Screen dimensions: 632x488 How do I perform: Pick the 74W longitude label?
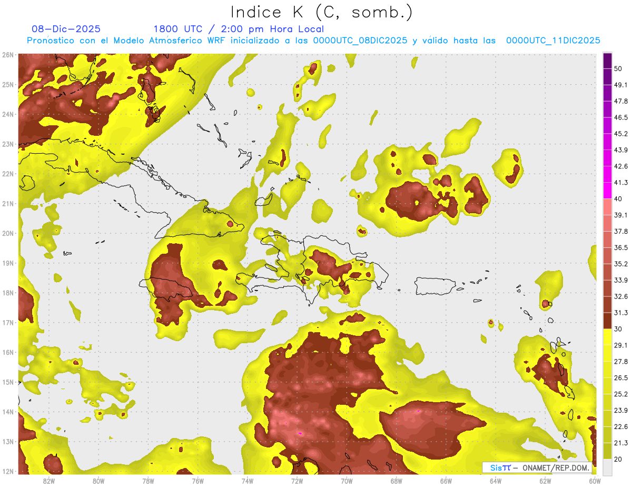[x=247, y=481]
